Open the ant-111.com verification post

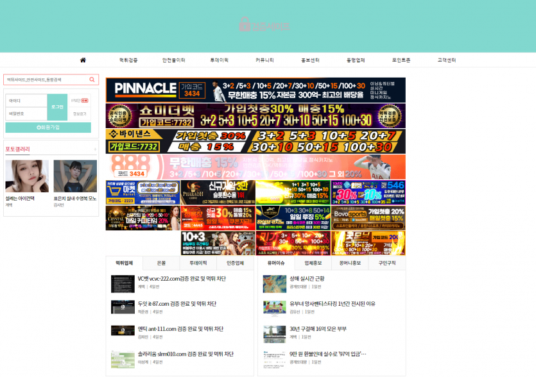(180, 329)
